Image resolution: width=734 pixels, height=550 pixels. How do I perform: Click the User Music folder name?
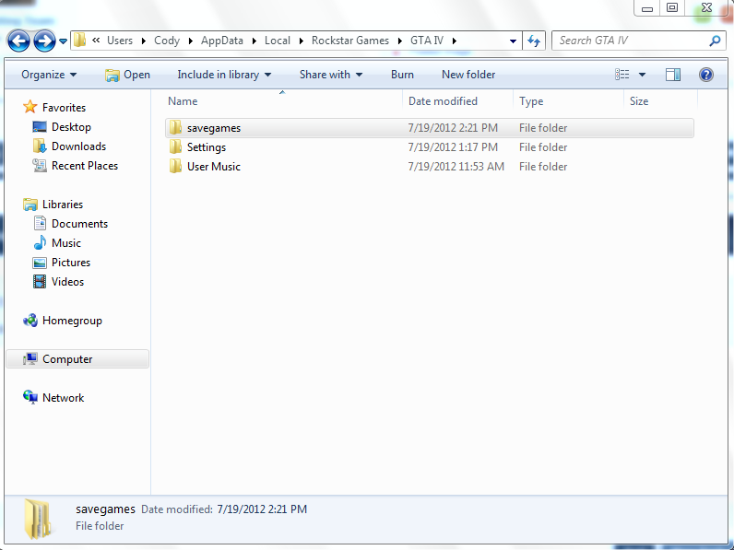pyautogui.click(x=213, y=167)
